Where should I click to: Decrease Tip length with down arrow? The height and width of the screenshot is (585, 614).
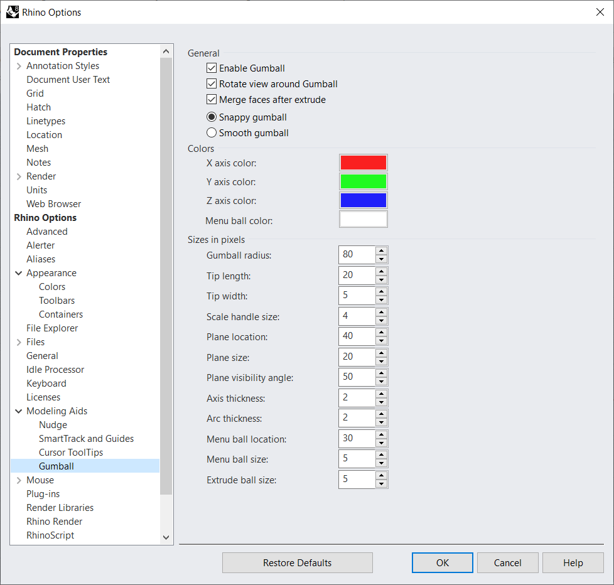381,280
